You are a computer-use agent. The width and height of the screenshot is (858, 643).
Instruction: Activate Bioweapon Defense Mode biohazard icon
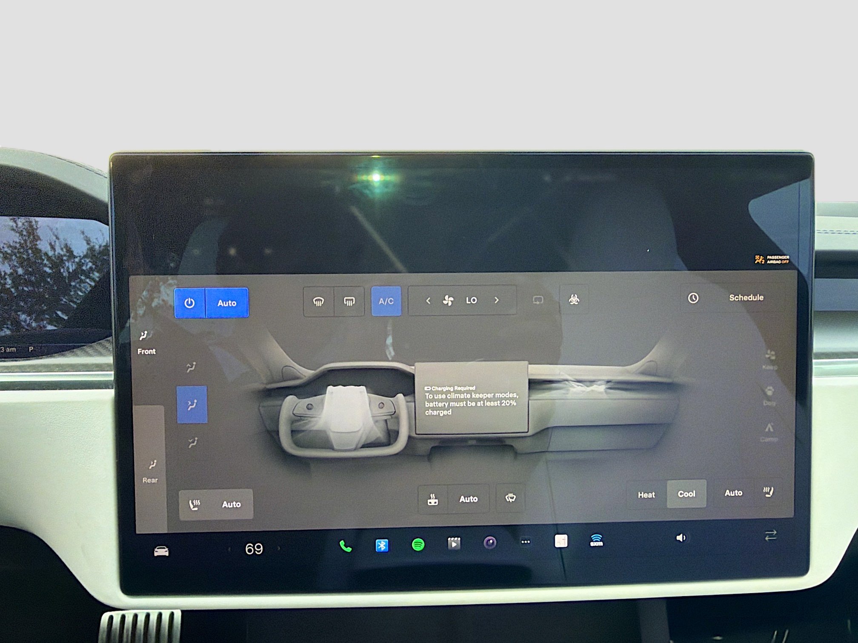click(x=574, y=299)
